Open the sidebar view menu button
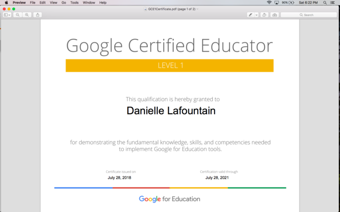The height and width of the screenshot is (212, 340). click(x=7, y=15)
